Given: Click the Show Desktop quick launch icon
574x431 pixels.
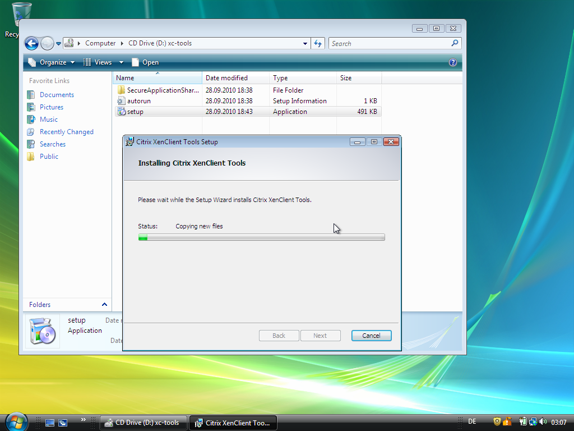Looking at the screenshot, I should (50, 423).
